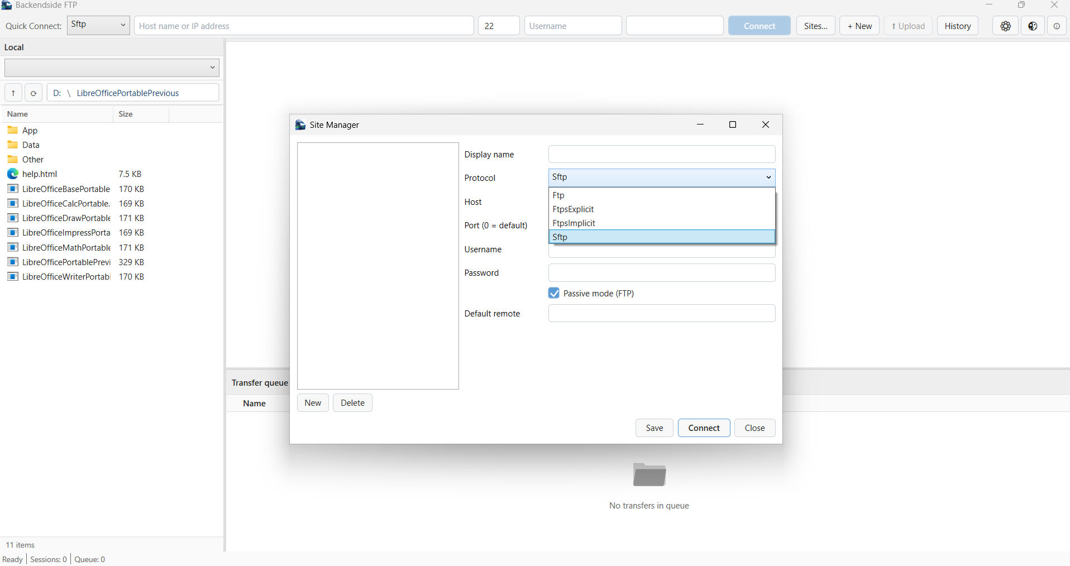The height and width of the screenshot is (566, 1070).
Task: Disable Passive mode (FTP) checkbox
Action: [x=554, y=293]
